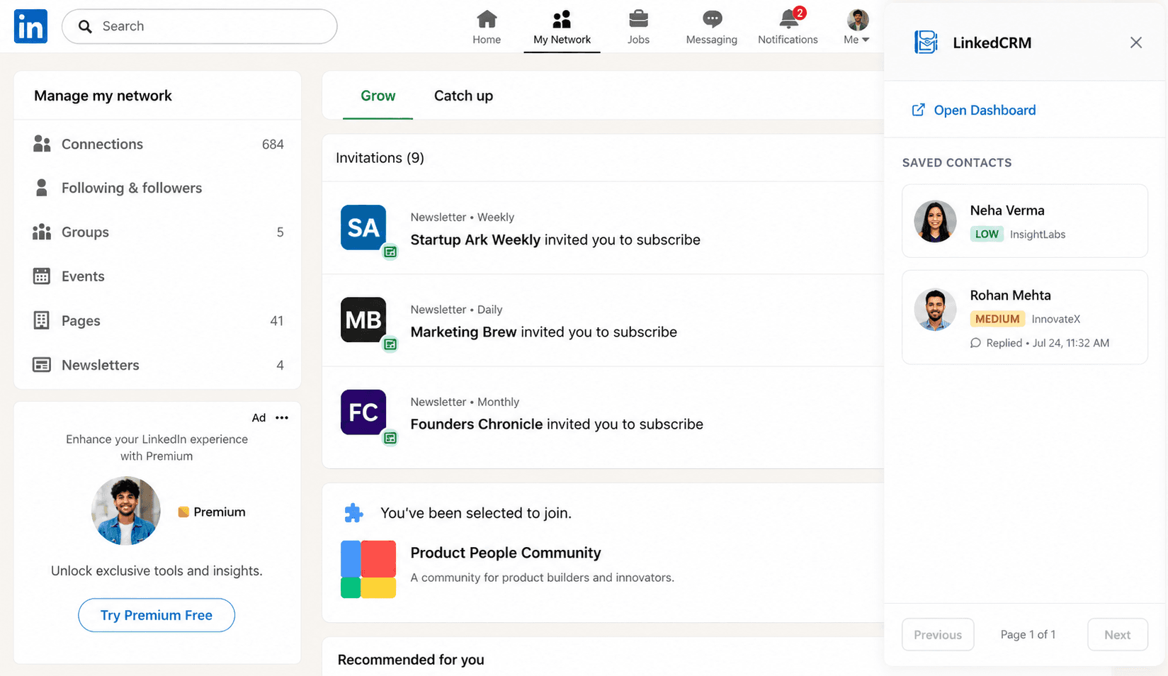Click the Next page button
1168x676 pixels.
click(x=1118, y=635)
